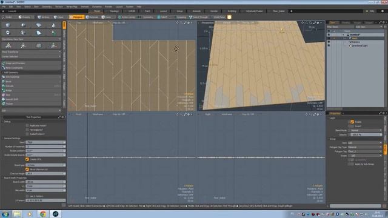
Task: Enable the Radial Pattern checkbox
Action: tap(27, 134)
